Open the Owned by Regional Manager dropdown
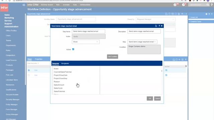214x120 pixels. tap(155, 19)
